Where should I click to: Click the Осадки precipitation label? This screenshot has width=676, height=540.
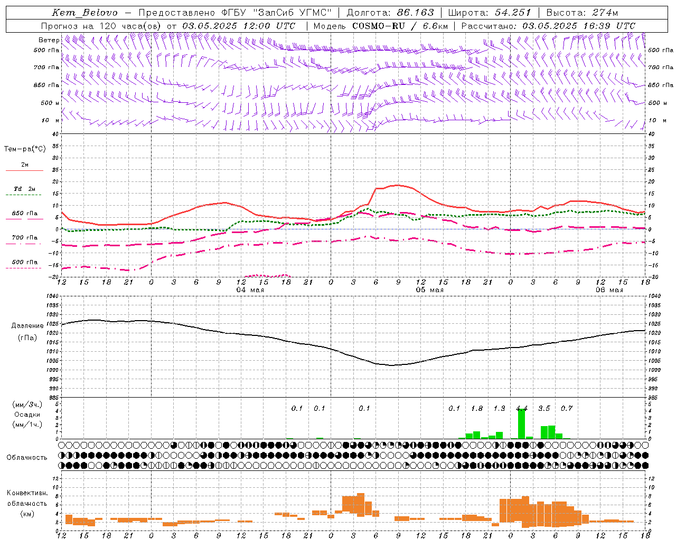pyautogui.click(x=27, y=414)
